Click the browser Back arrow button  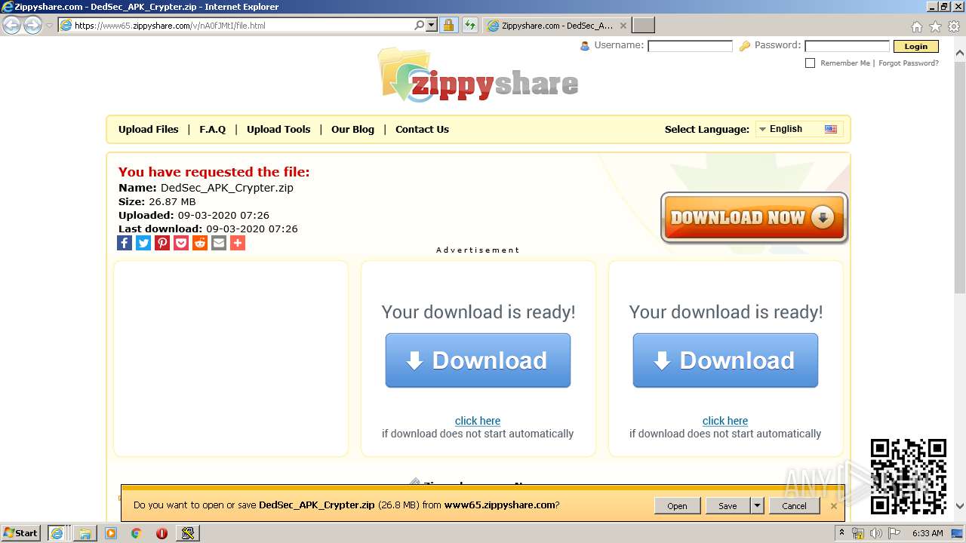(11, 25)
